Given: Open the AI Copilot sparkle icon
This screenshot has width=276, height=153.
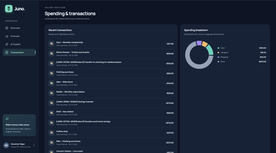Looking at the screenshot, I should 7,44.
